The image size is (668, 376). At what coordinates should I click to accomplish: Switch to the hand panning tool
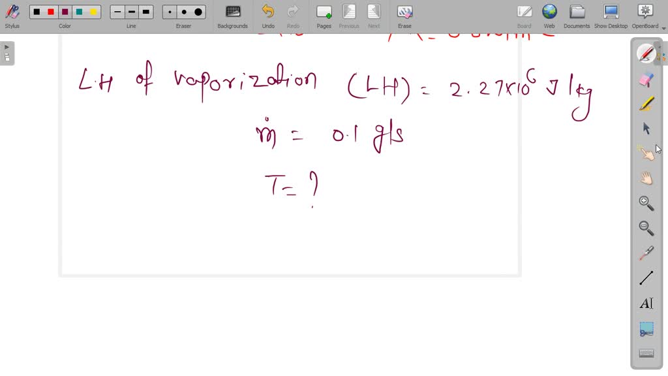coord(645,178)
